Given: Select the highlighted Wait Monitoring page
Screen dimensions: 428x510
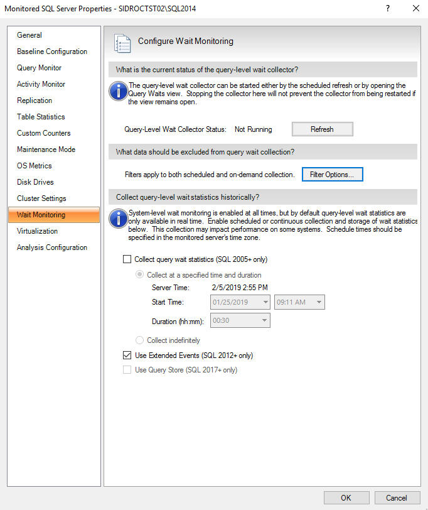Looking at the screenshot, I should [54, 215].
